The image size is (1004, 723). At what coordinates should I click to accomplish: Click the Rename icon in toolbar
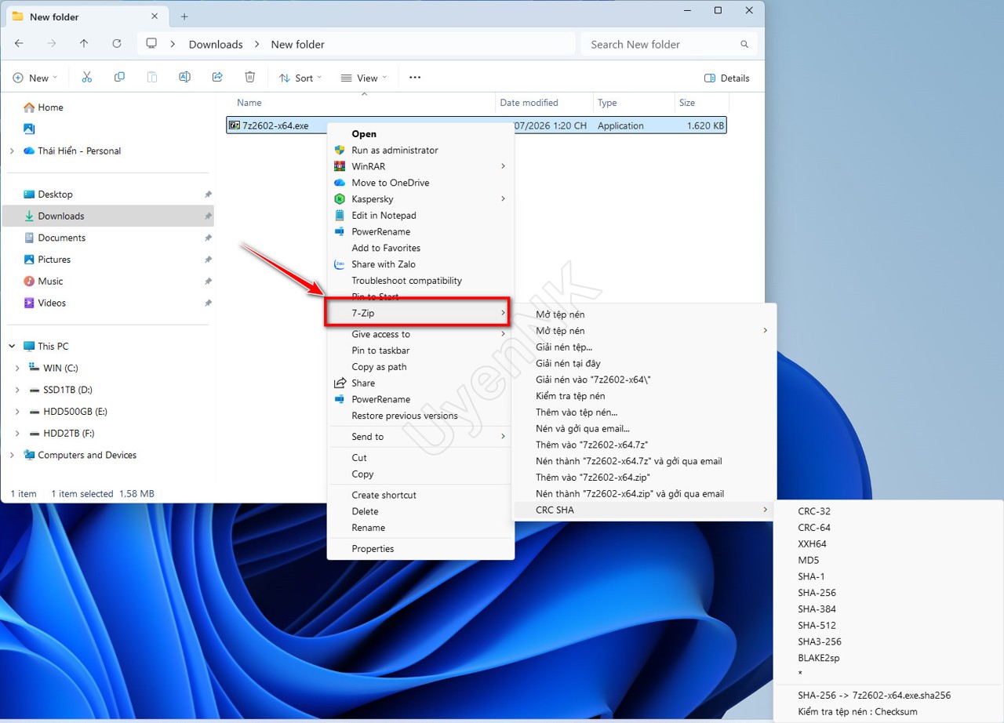point(184,77)
